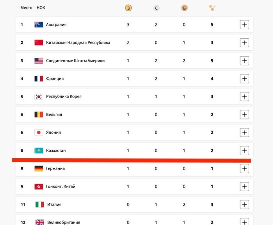Expand the Италия medal breakdown
Screen dimensions: 273x225
click(244, 204)
